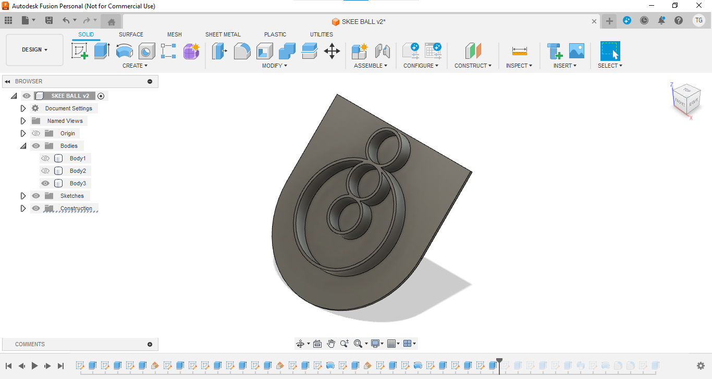The width and height of the screenshot is (712, 379).
Task: Toggle visibility of SKEE BALL v2 component
Action: pos(27,96)
